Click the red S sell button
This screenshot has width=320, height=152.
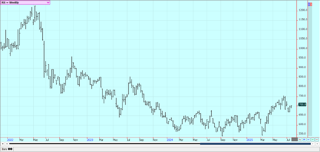[311, 4]
